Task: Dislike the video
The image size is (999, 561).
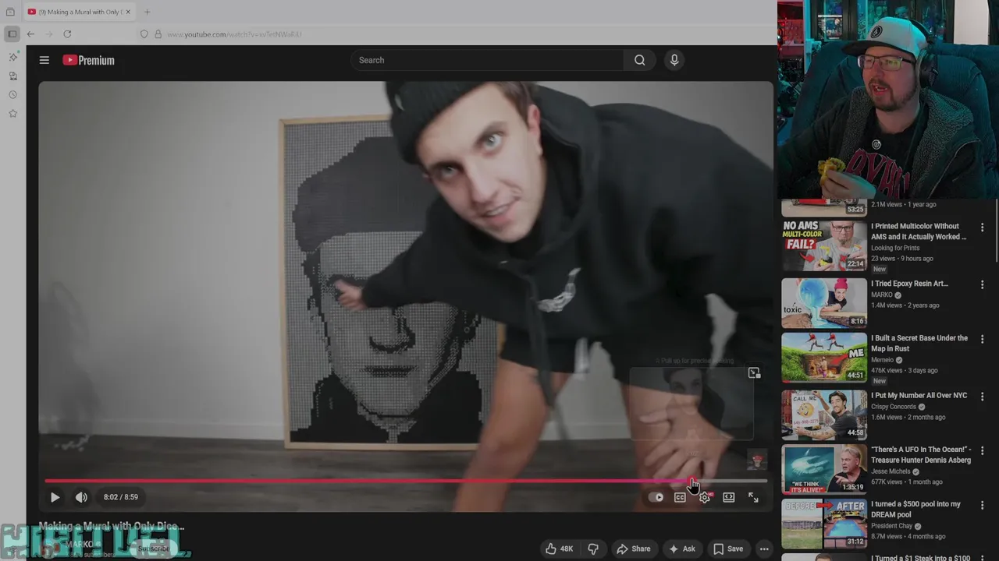Action: click(593, 549)
